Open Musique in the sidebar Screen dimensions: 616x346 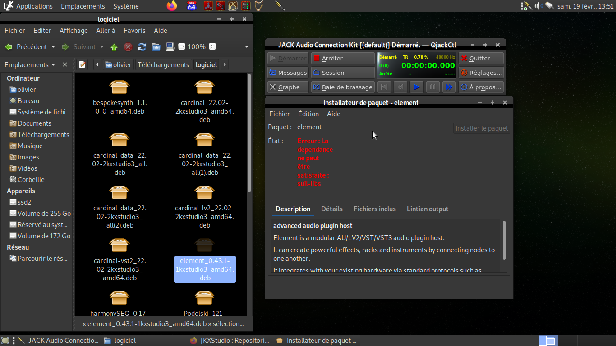[x=26, y=146]
